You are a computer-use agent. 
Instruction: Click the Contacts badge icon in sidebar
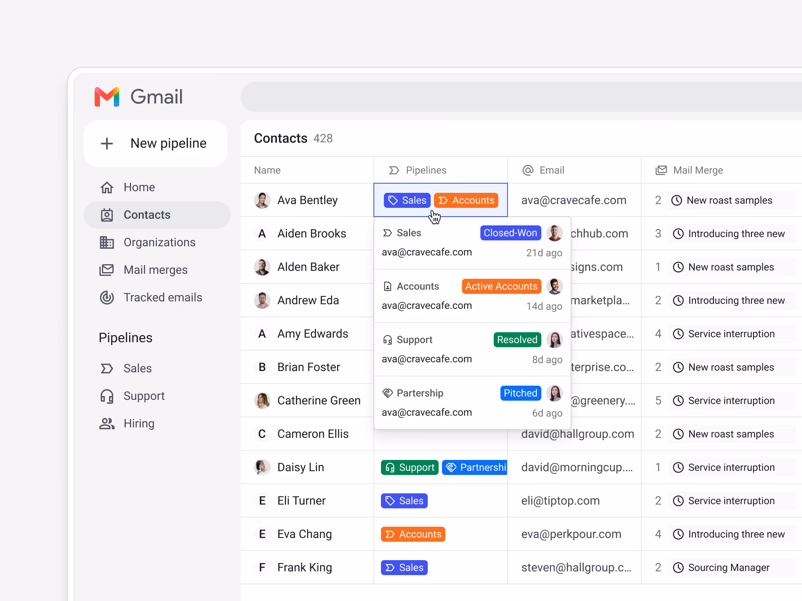107,215
